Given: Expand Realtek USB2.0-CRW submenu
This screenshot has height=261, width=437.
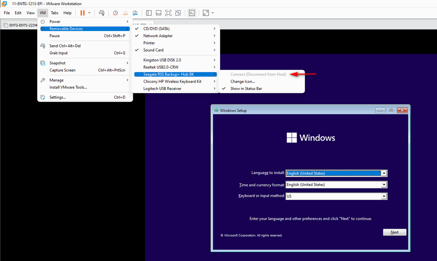Looking at the screenshot, I should point(175,67).
